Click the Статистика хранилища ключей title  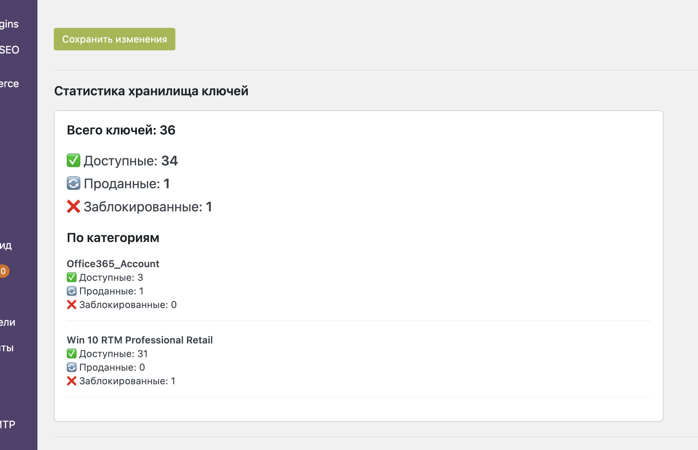pyautogui.click(x=151, y=91)
